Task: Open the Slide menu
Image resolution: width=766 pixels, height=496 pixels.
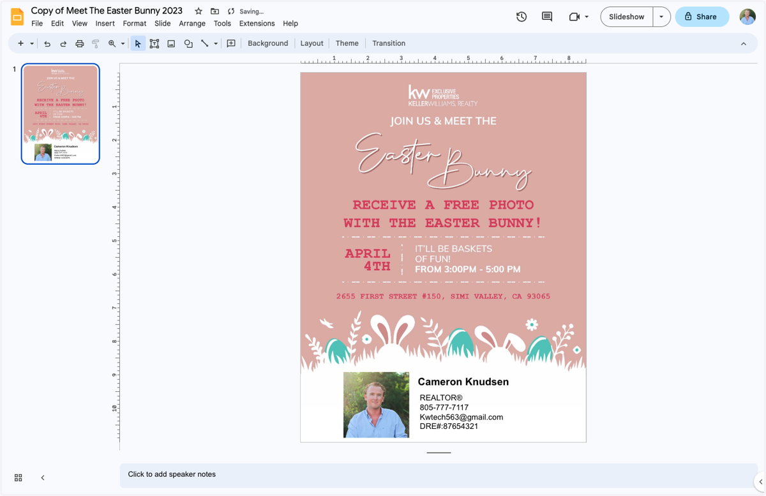Action: pyautogui.click(x=163, y=24)
